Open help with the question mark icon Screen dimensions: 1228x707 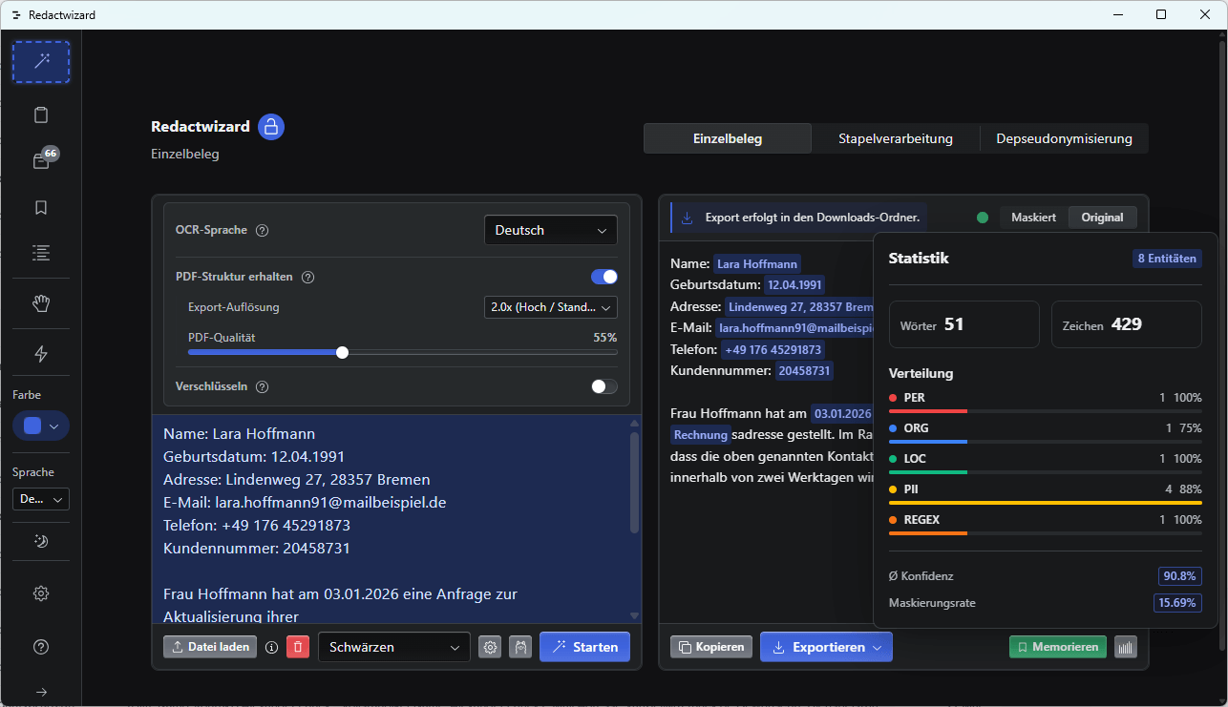pos(41,647)
